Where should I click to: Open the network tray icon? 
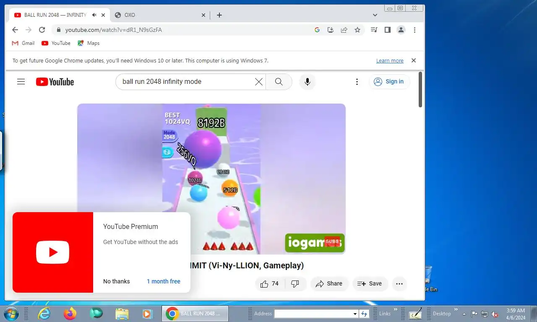click(x=485, y=314)
